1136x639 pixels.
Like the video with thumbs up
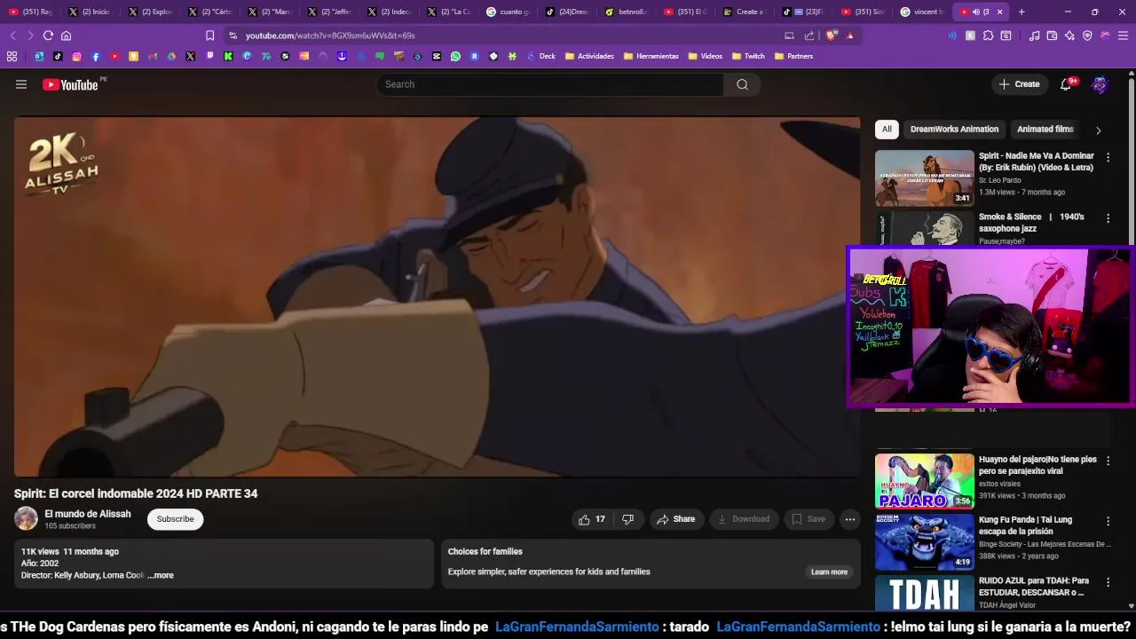click(592, 519)
